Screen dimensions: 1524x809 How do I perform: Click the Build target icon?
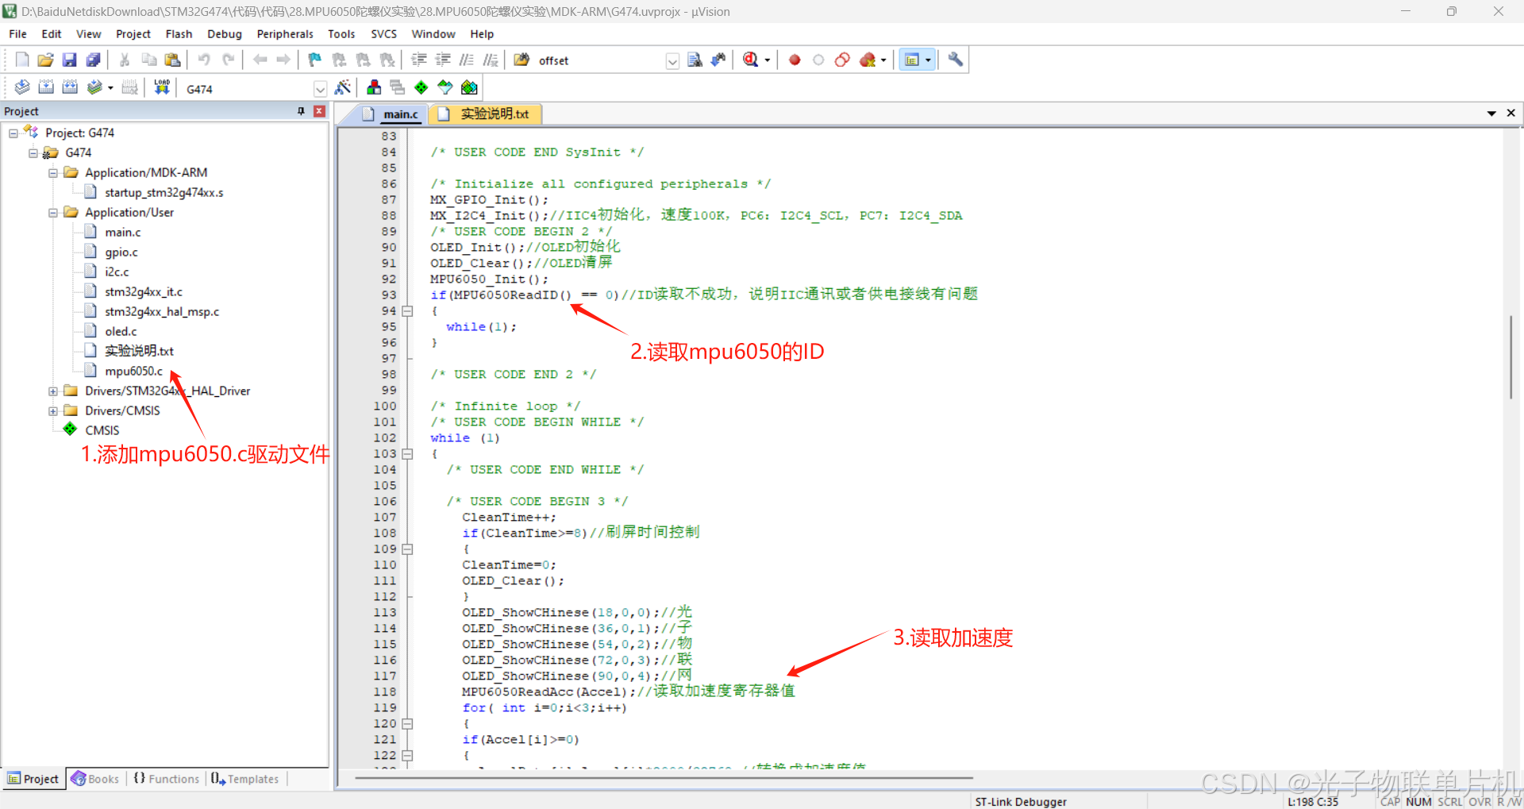pyautogui.click(x=46, y=87)
